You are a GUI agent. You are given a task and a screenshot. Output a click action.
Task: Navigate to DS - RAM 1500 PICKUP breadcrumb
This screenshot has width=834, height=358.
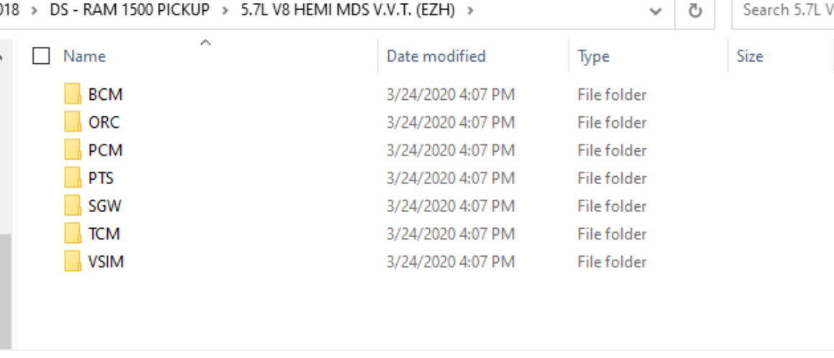coord(129,11)
